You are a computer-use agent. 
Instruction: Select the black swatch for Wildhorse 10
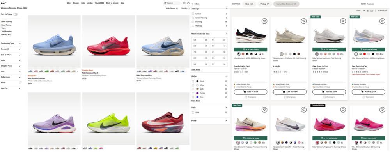pyautogui.click(x=294, y=54)
